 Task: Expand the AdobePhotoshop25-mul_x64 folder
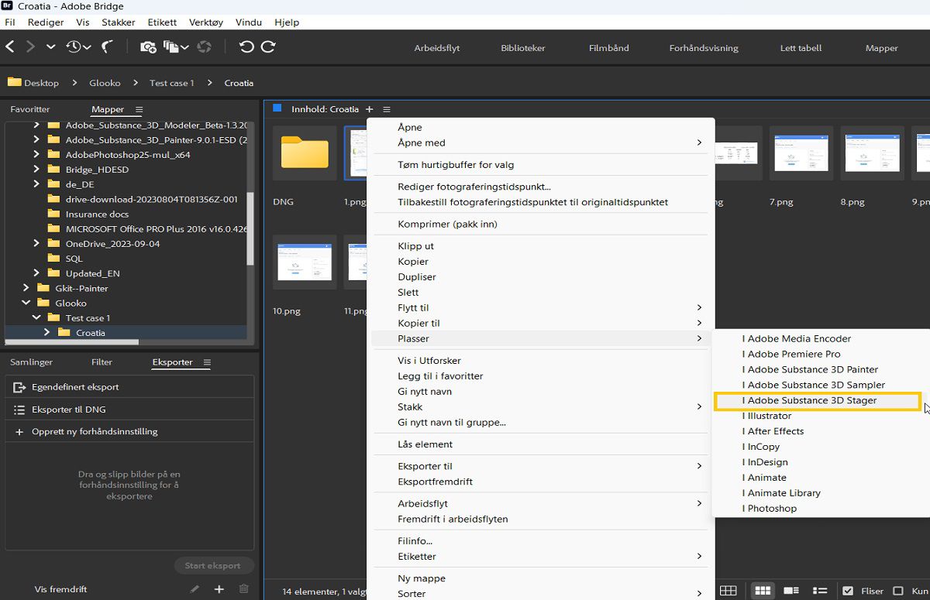click(36, 155)
